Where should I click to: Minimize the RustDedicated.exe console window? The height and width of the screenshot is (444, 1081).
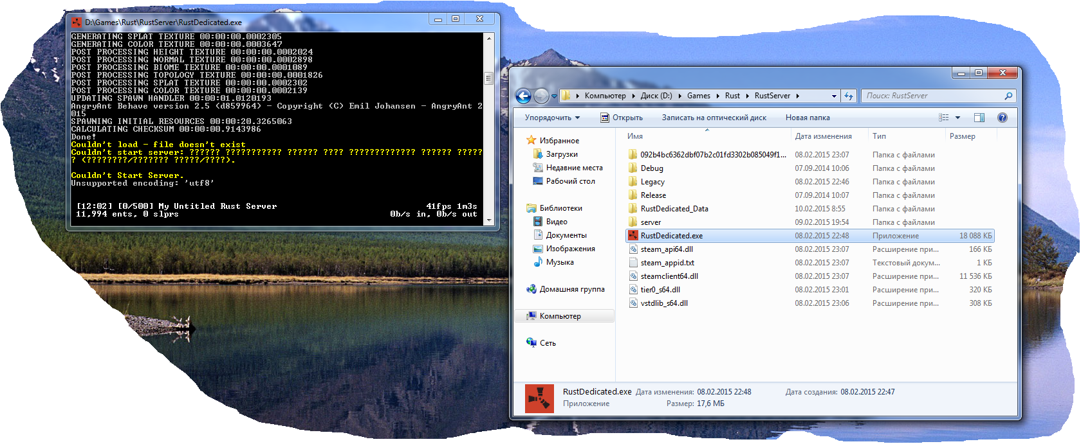[x=438, y=19]
